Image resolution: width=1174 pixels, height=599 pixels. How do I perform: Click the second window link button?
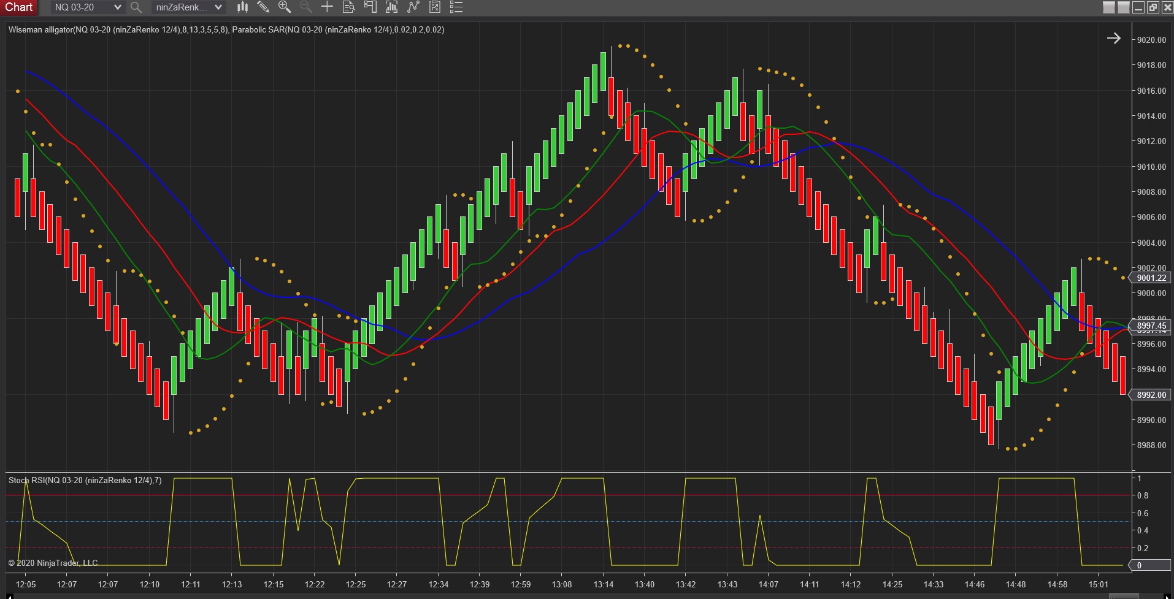(x=1124, y=7)
